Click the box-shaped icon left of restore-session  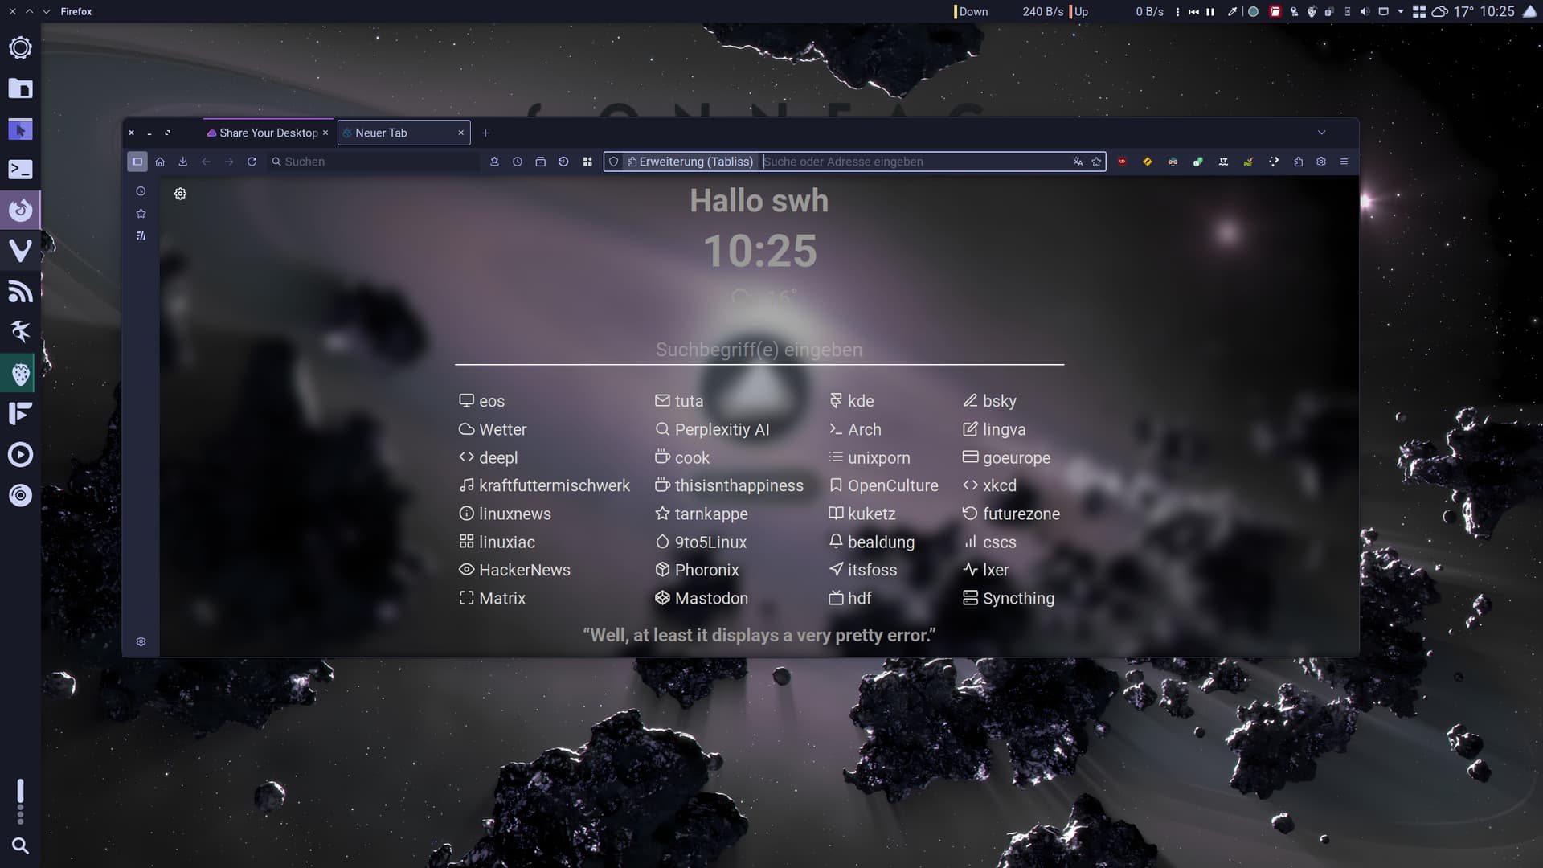tap(541, 162)
